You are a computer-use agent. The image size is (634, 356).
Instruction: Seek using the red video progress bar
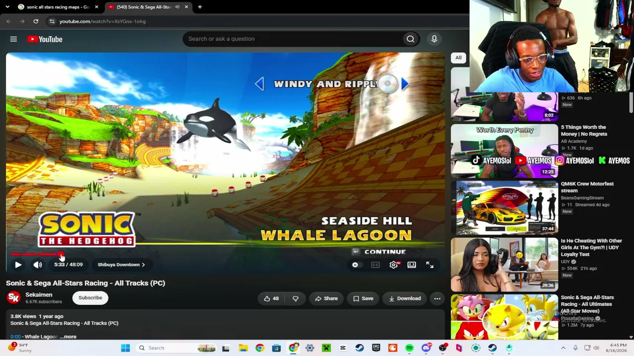click(225, 254)
